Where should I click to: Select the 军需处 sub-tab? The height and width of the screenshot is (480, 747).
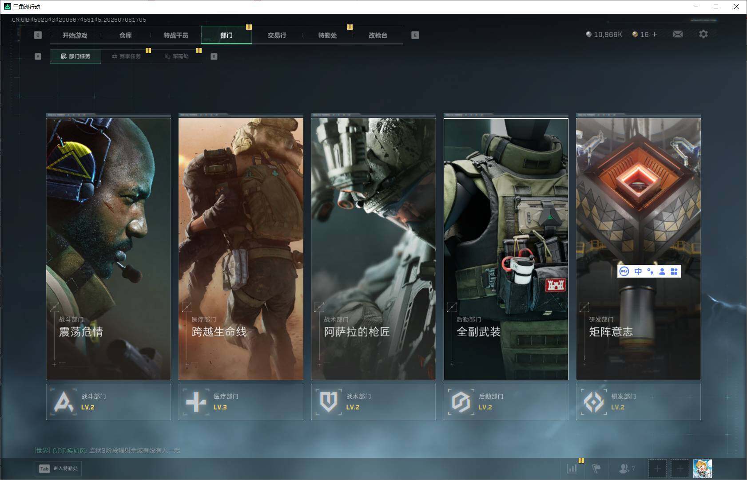(x=177, y=56)
